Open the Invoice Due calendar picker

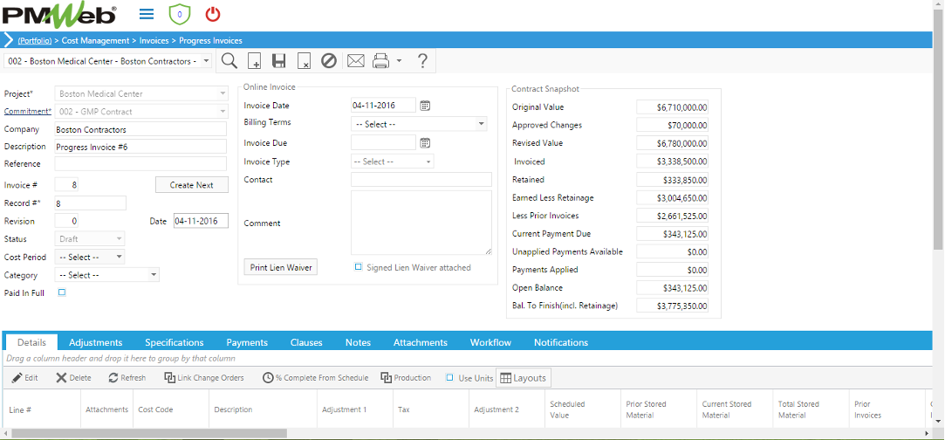click(425, 143)
